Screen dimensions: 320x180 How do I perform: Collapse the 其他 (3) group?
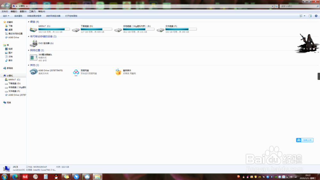tap(28, 65)
